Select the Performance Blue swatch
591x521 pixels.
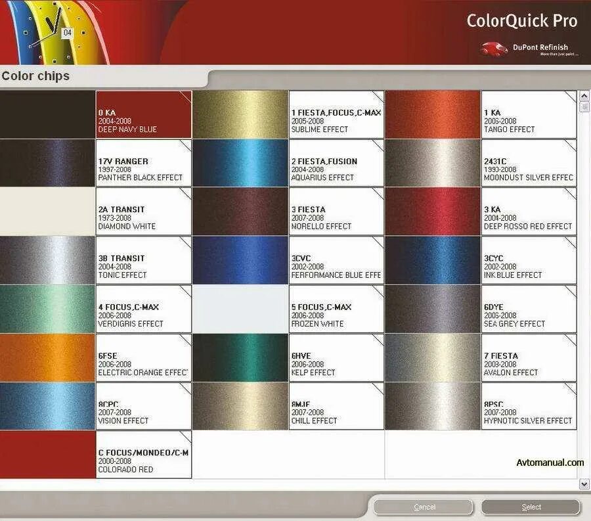(240, 260)
